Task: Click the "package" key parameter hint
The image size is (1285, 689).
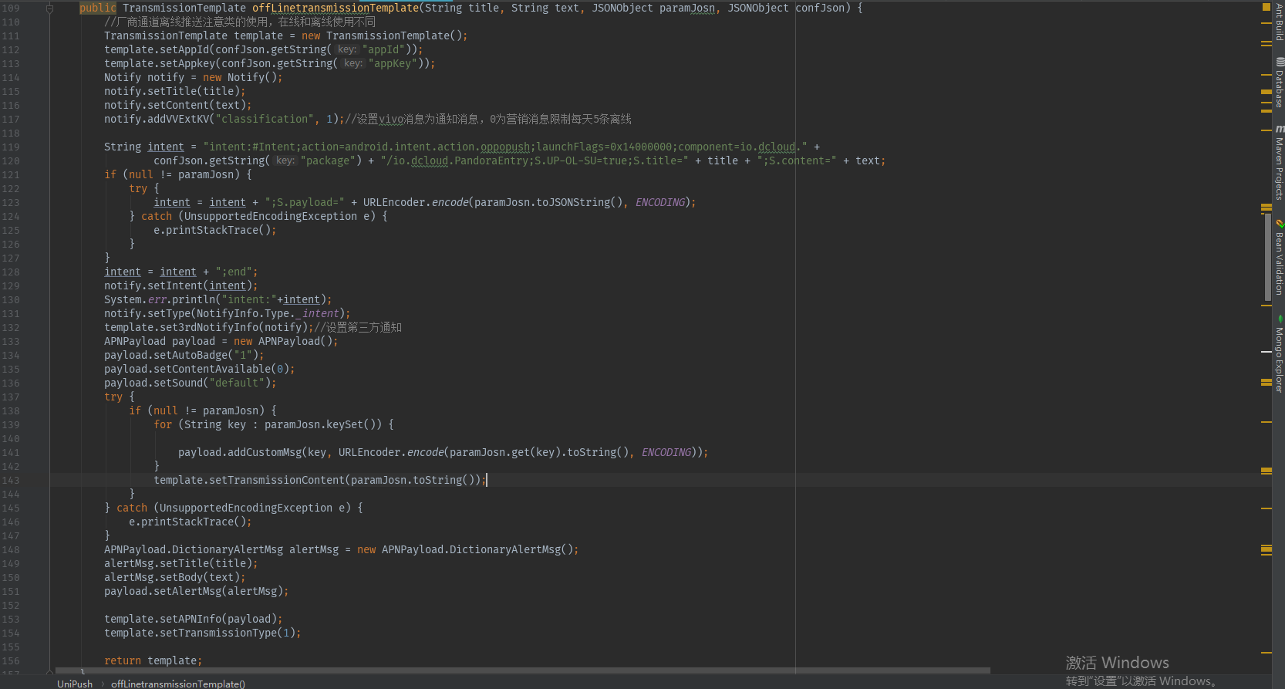Action: click(285, 160)
